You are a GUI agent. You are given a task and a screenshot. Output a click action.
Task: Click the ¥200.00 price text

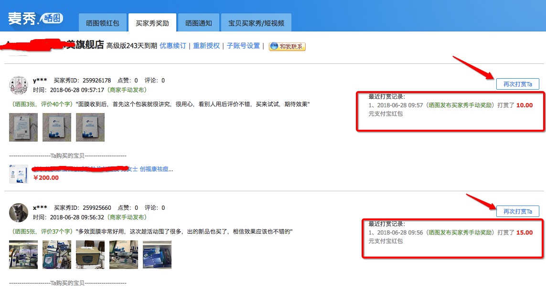point(46,178)
